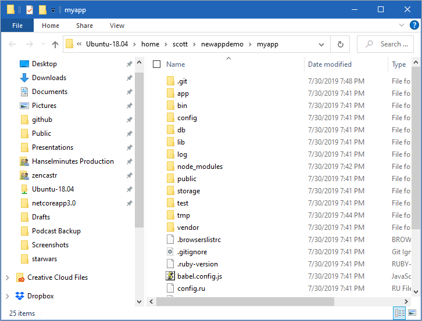Select the .git folder icon
Viewport: 422px width, 321px height.
pyautogui.click(x=170, y=81)
